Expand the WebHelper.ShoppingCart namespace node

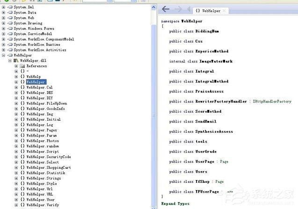(x=16, y=168)
